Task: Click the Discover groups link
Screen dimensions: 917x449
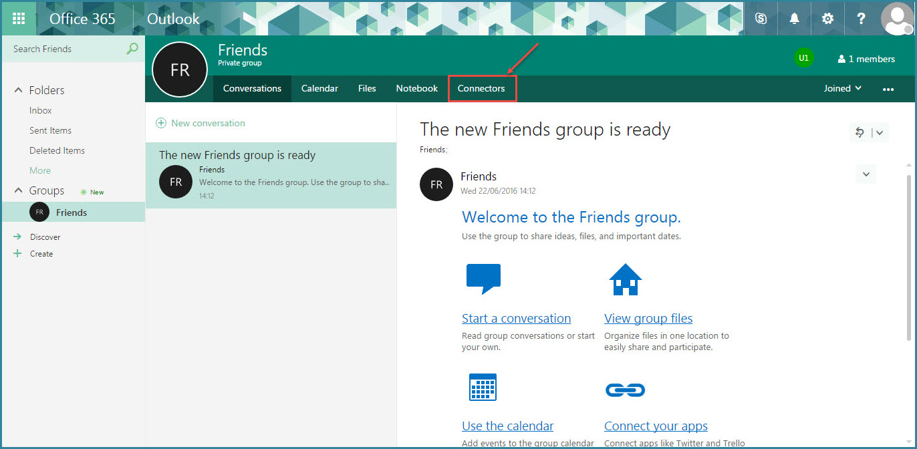Action: pyautogui.click(x=45, y=237)
